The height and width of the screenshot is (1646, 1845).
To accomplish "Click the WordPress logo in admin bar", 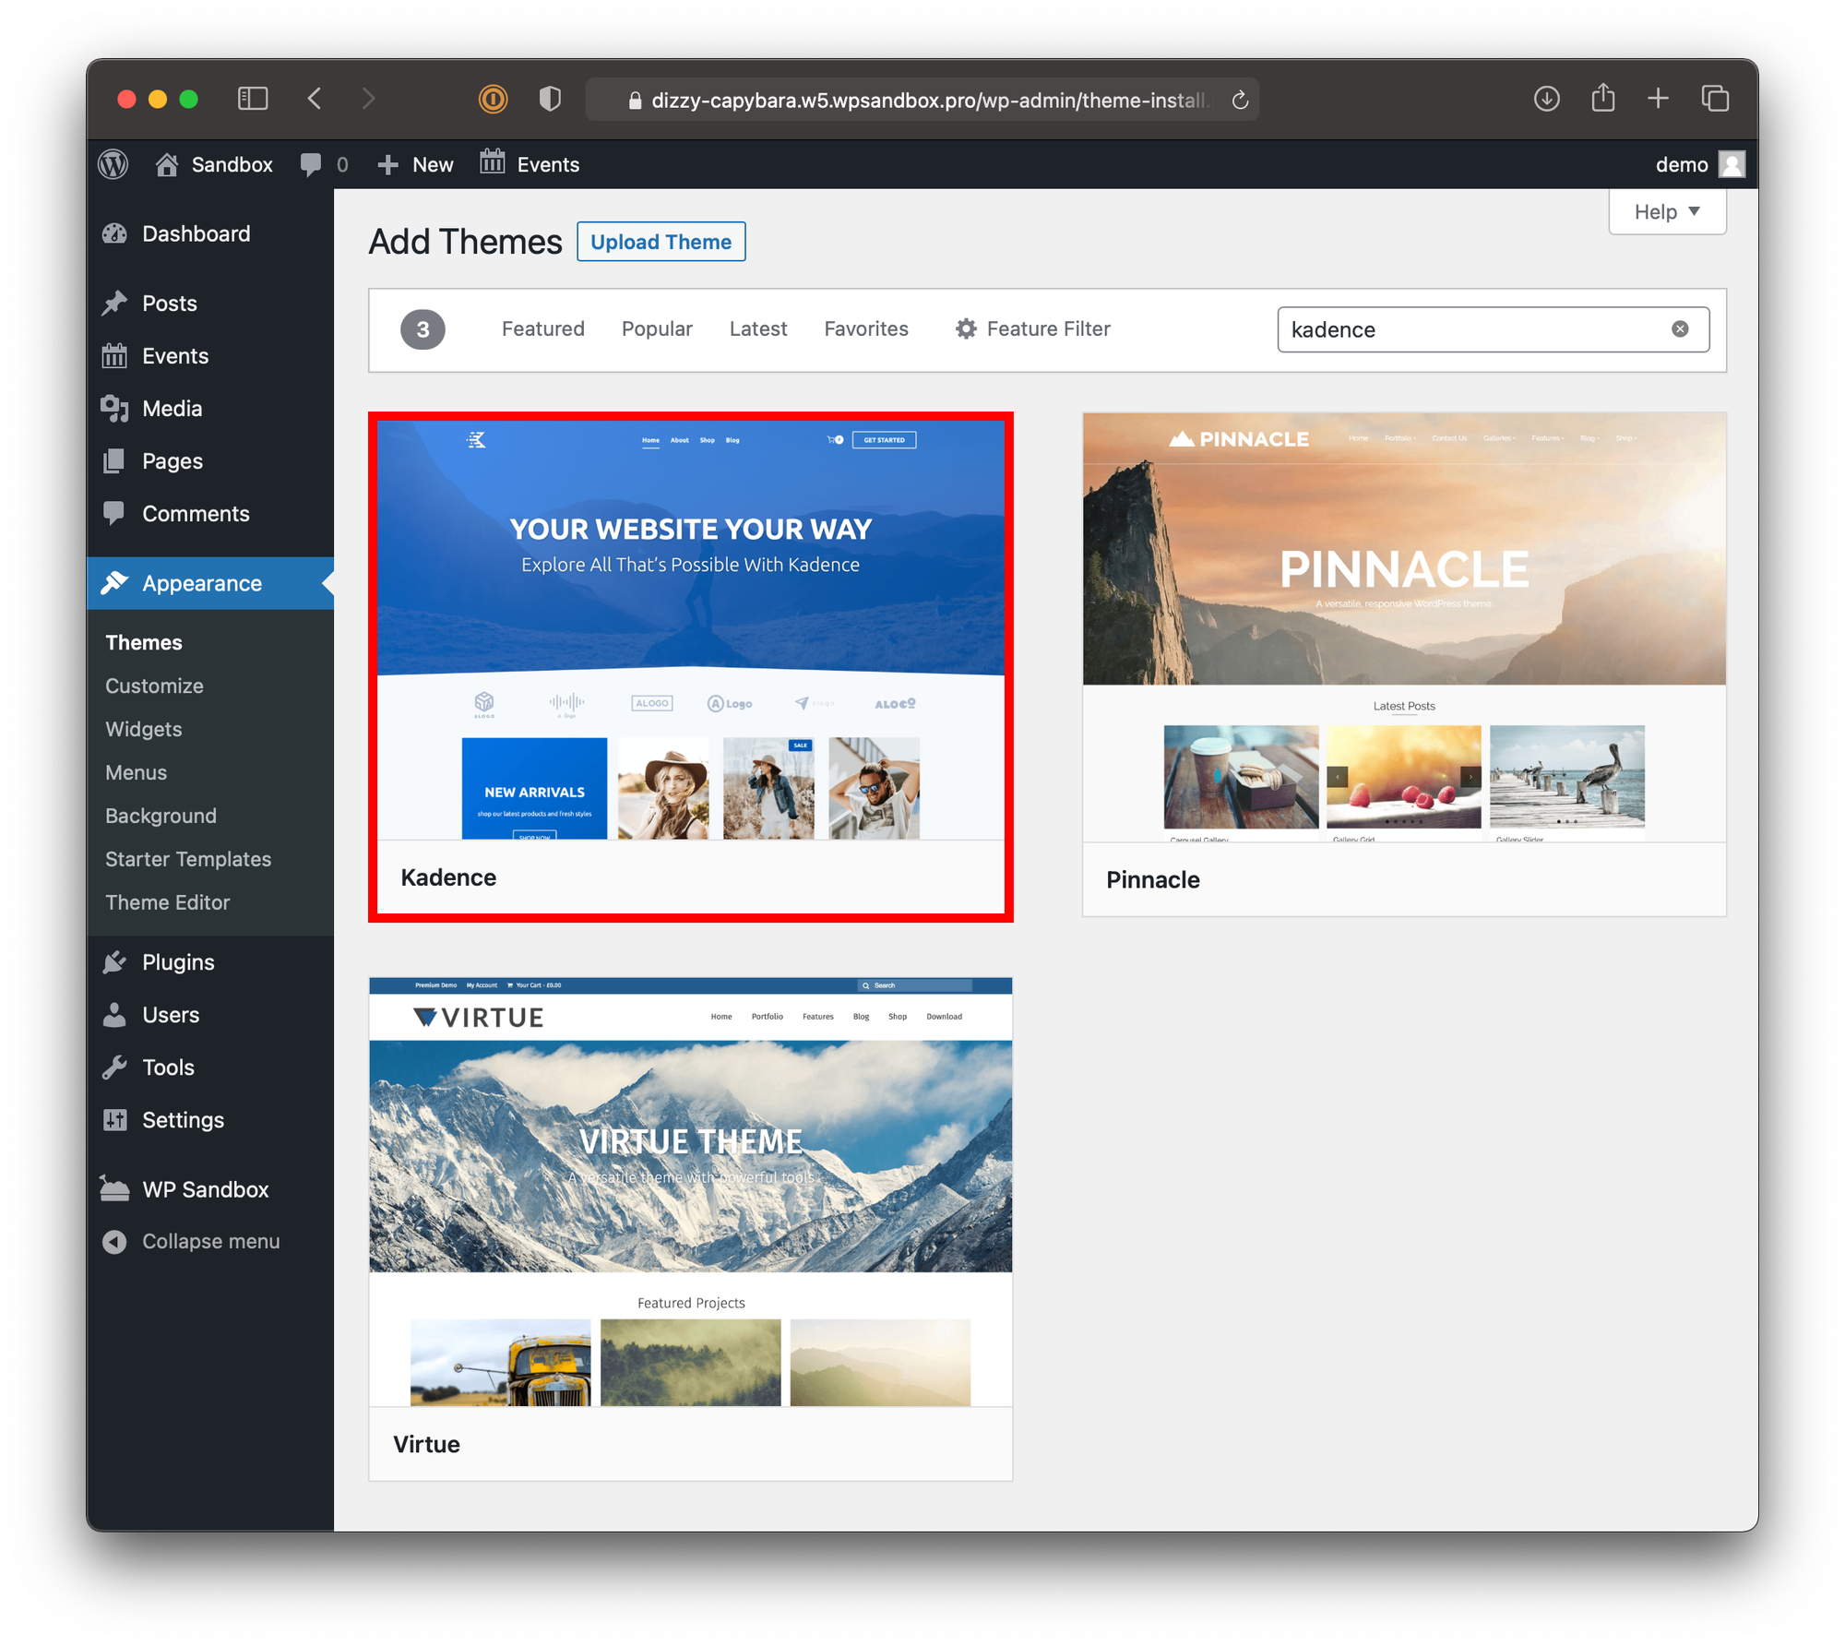I will (113, 164).
